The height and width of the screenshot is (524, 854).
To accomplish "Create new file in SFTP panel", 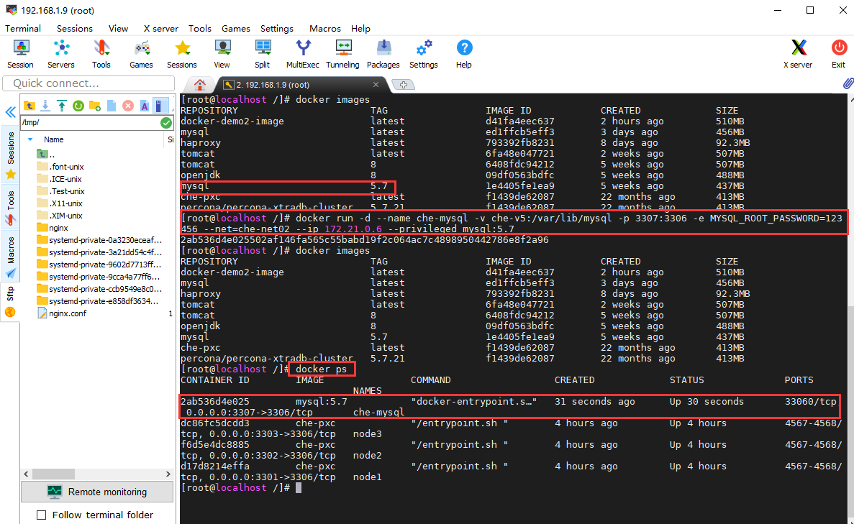I will 111,106.
